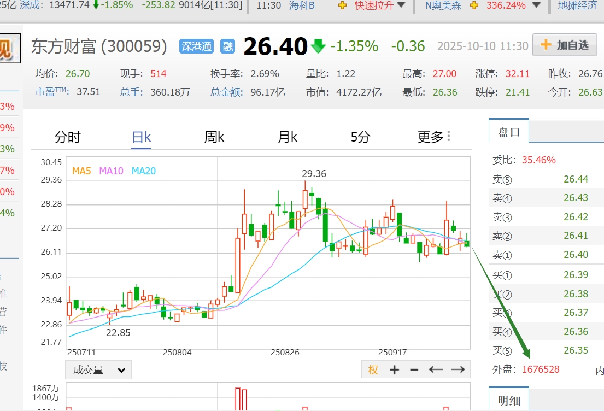This screenshot has height=411, width=604.
Task: Click the MA5 legend label
Action: pyautogui.click(x=81, y=171)
